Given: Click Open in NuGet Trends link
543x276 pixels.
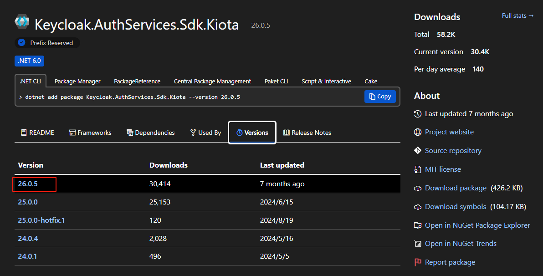Looking at the screenshot, I should tap(461, 244).
